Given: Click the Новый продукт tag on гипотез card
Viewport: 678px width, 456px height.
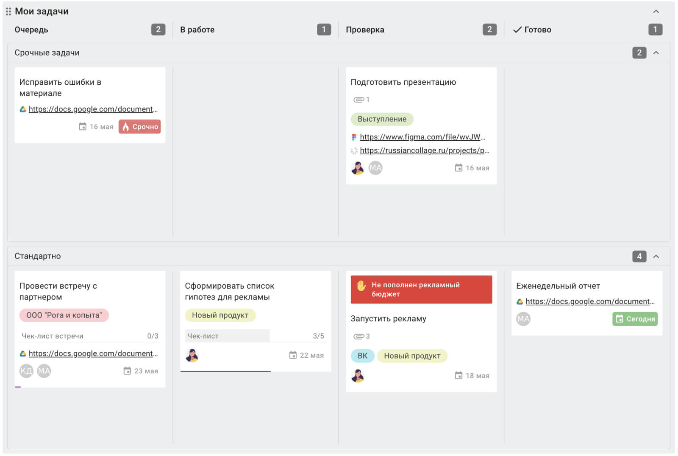Looking at the screenshot, I should click(220, 315).
